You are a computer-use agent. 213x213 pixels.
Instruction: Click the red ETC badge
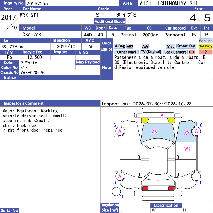pos(192,52)
